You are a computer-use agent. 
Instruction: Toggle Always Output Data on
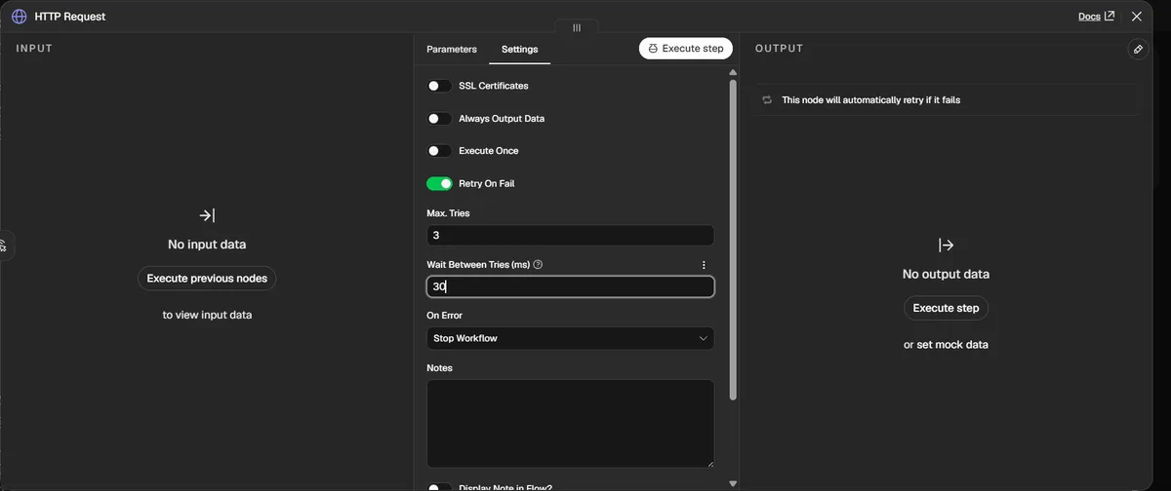(x=439, y=119)
